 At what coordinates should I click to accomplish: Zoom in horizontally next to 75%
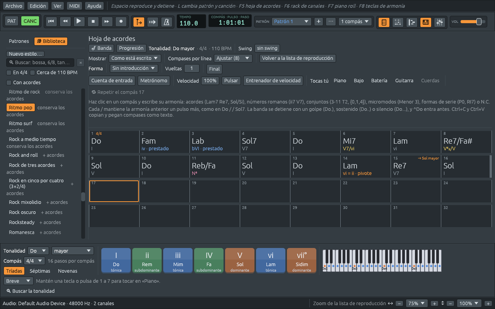434,304
